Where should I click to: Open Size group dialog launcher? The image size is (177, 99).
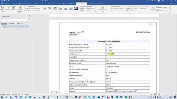(170, 13)
